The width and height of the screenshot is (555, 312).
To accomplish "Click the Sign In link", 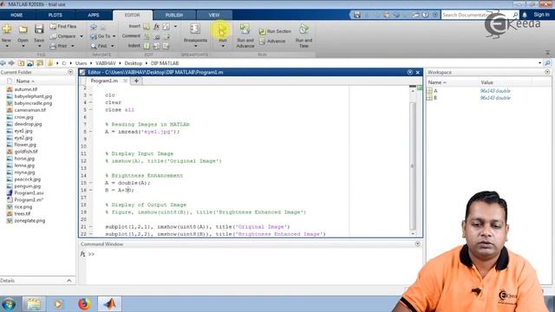I will click(541, 15).
